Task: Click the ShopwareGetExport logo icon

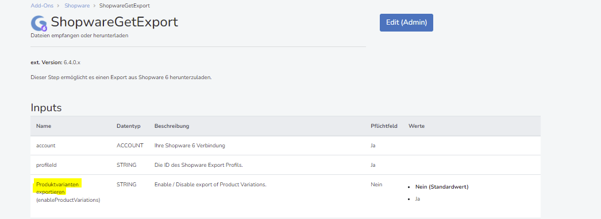Action: (38, 24)
